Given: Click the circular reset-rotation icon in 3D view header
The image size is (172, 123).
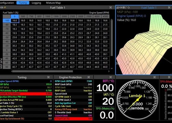Looking at the screenshot, I should (129, 8).
